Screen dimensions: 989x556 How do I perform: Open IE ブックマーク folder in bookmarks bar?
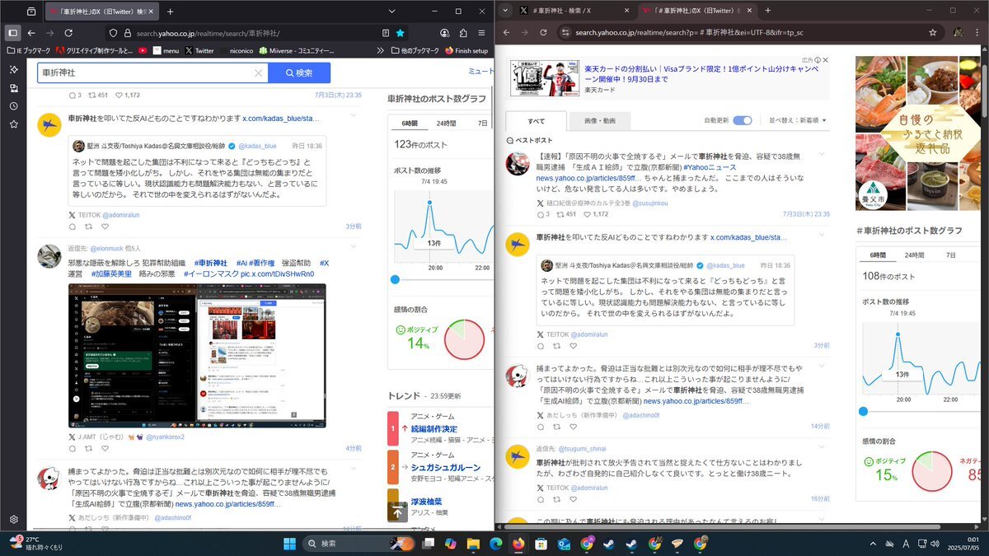pyautogui.click(x=30, y=50)
